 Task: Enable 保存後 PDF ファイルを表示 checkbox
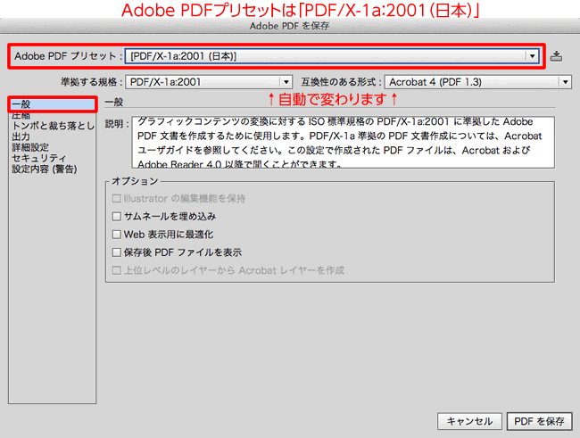point(117,252)
